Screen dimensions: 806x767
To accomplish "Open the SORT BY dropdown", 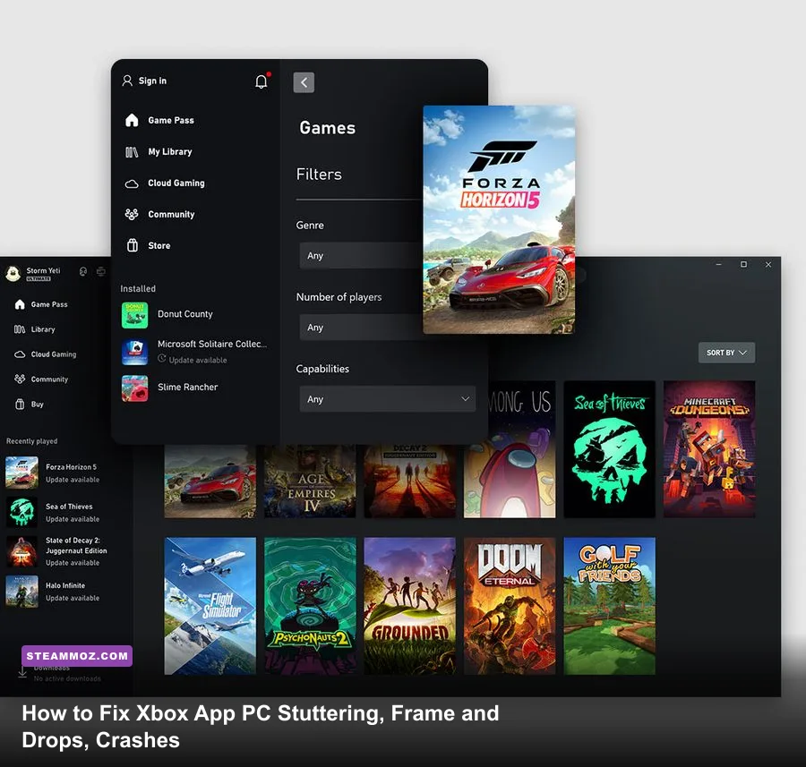I will point(726,353).
